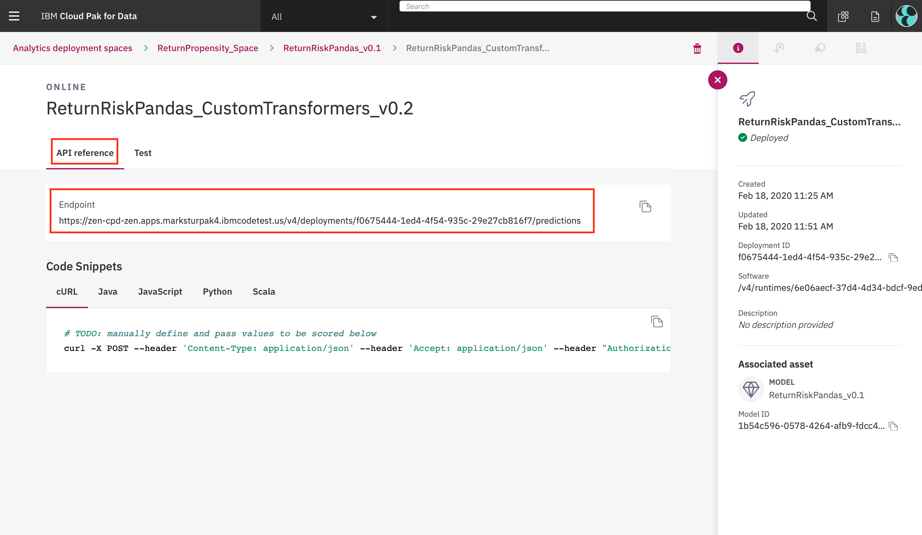
Task: Toggle the information panel icon
Action: 738,48
